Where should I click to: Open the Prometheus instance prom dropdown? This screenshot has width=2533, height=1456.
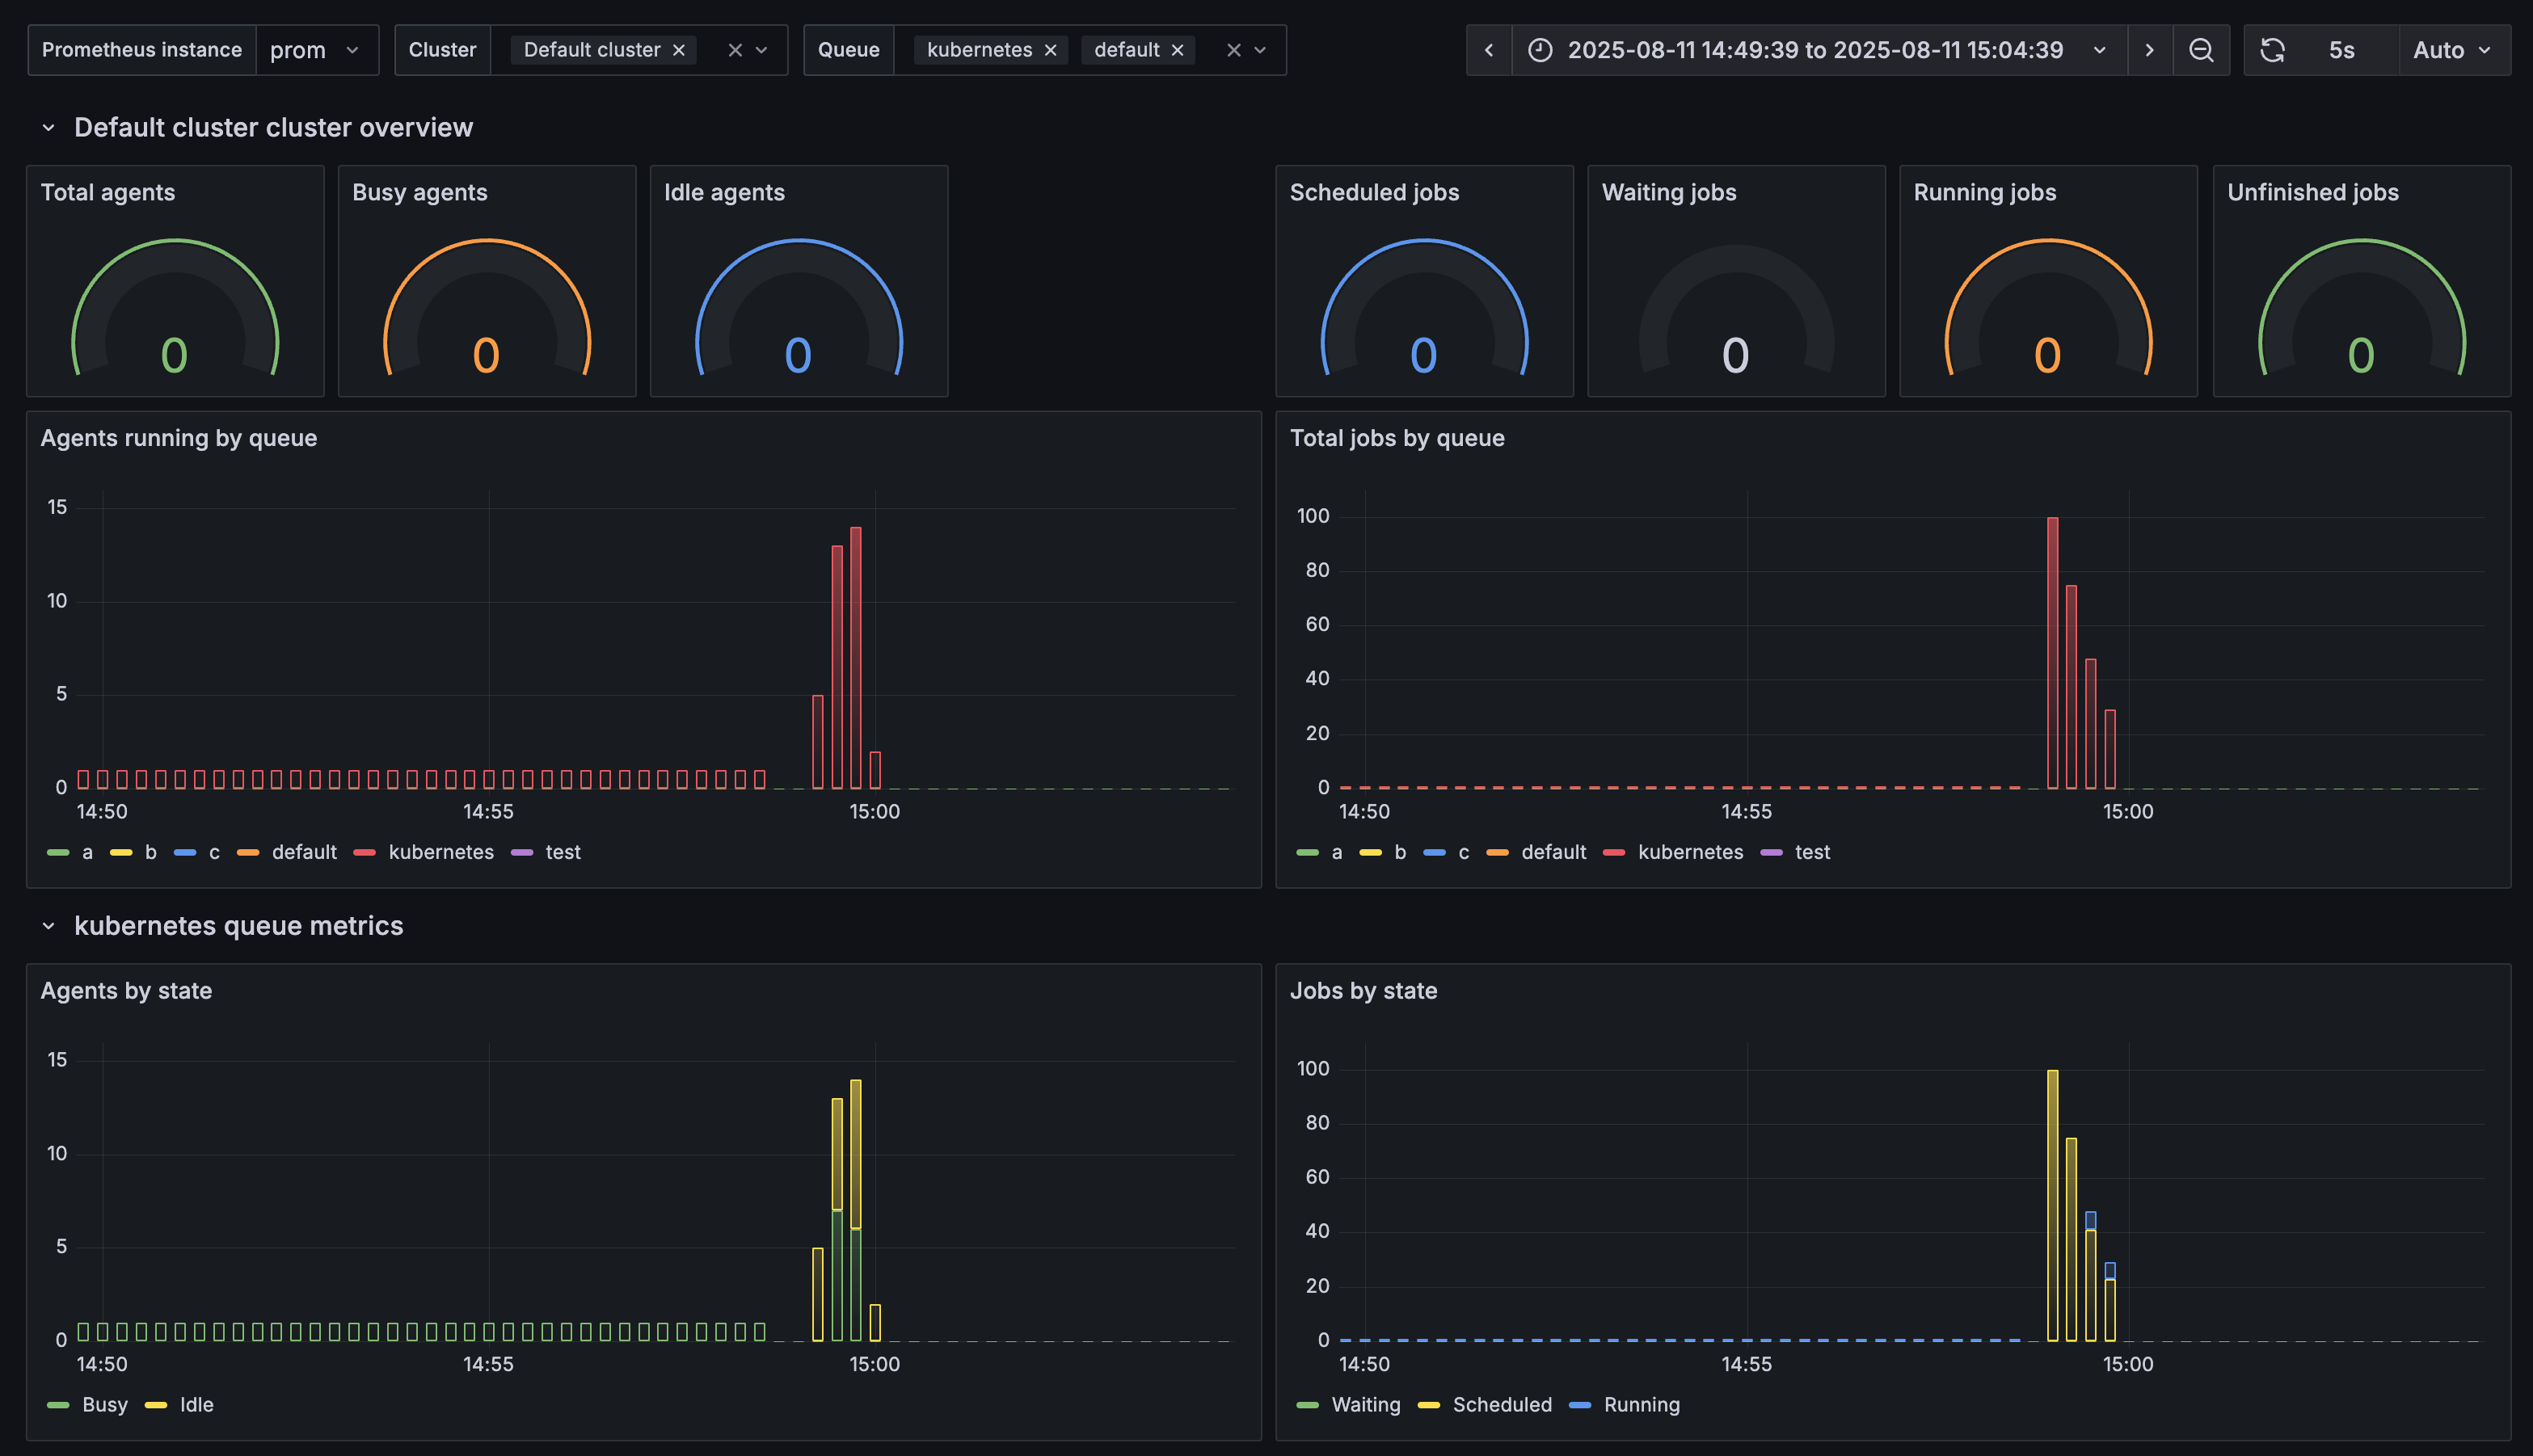(x=316, y=50)
